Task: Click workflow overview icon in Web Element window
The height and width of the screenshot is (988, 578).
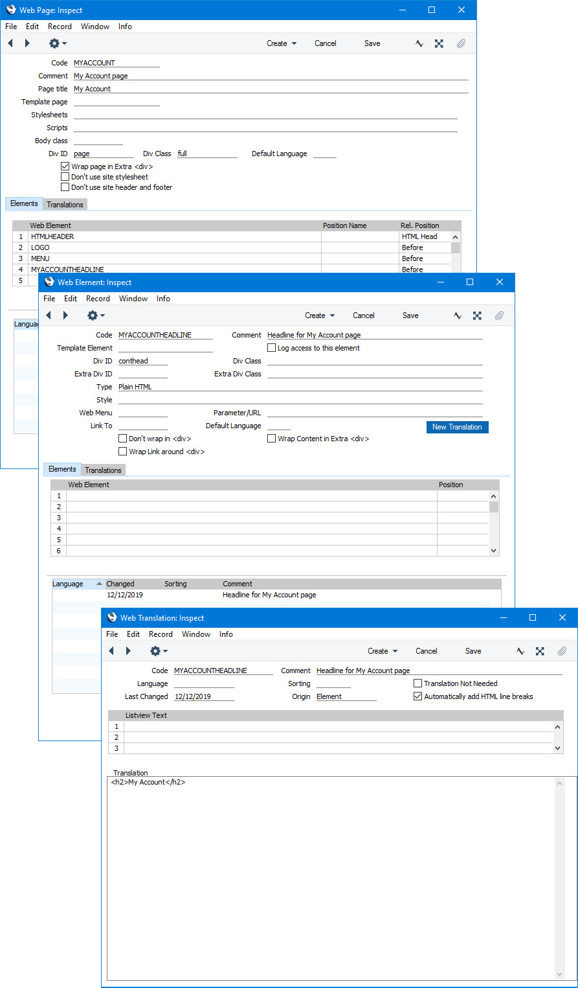Action: pos(477,316)
